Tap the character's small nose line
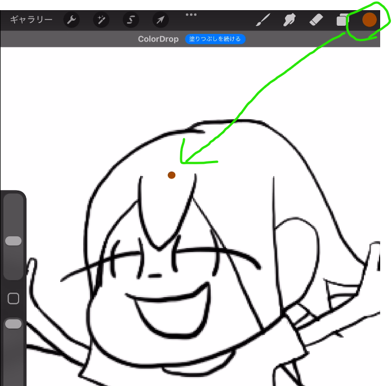Screen dimensions: 392x386 click(155, 276)
